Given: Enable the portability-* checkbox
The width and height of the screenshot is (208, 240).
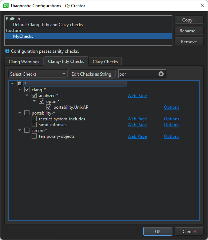Looking at the screenshot, I should pyautogui.click(x=27, y=113).
